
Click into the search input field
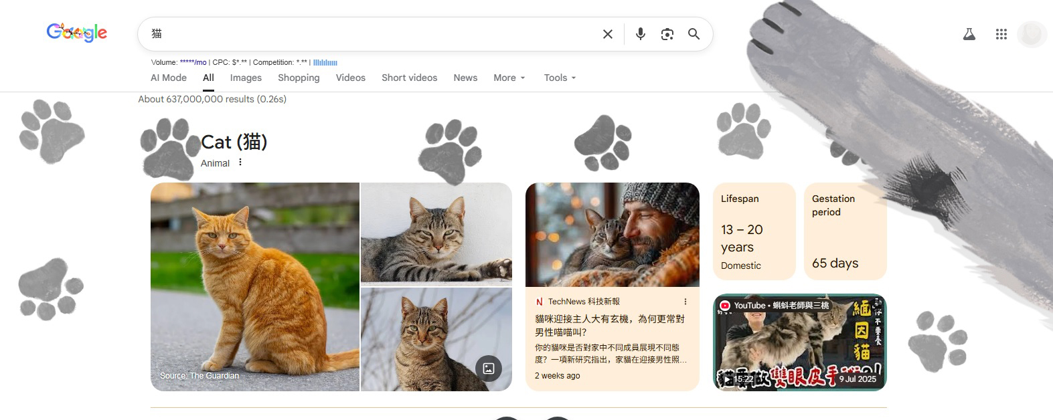point(368,34)
